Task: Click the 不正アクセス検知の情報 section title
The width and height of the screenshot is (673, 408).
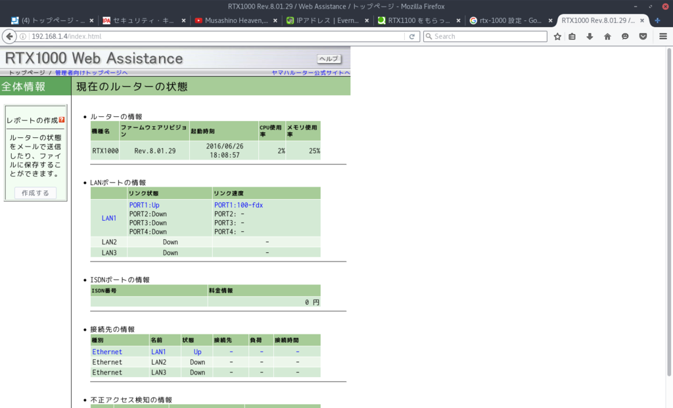Action: pos(131,400)
